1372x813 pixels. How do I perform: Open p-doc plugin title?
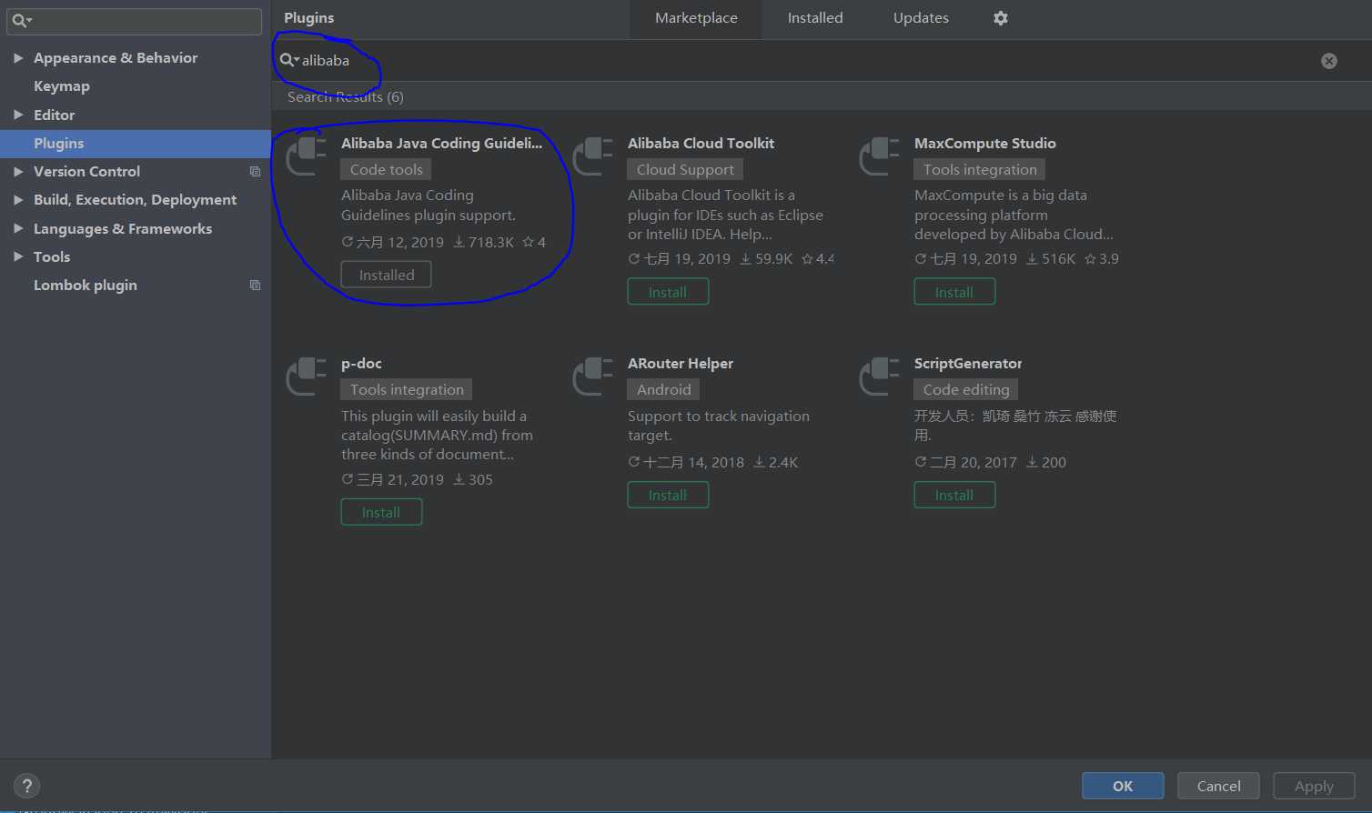[361, 363]
